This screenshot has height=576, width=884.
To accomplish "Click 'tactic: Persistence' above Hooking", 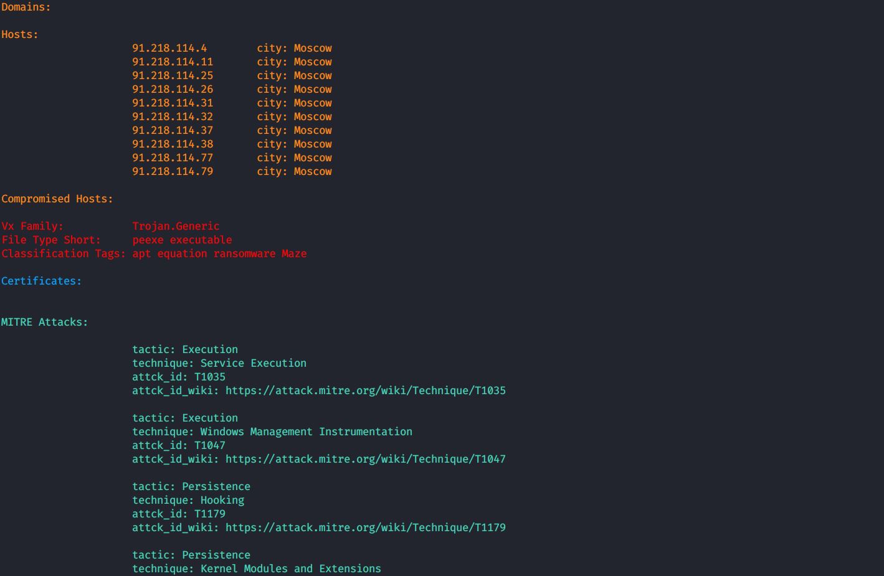I will click(x=191, y=487).
